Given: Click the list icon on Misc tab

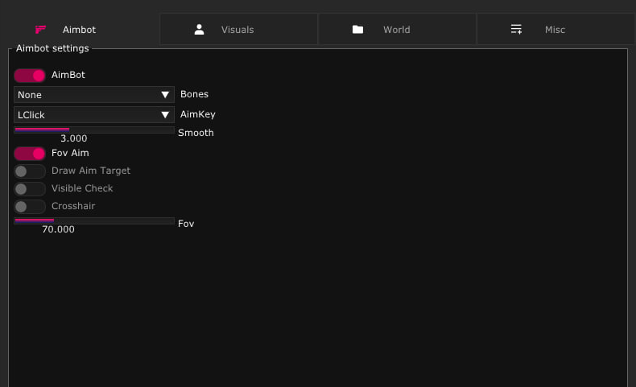Looking at the screenshot, I should point(516,30).
